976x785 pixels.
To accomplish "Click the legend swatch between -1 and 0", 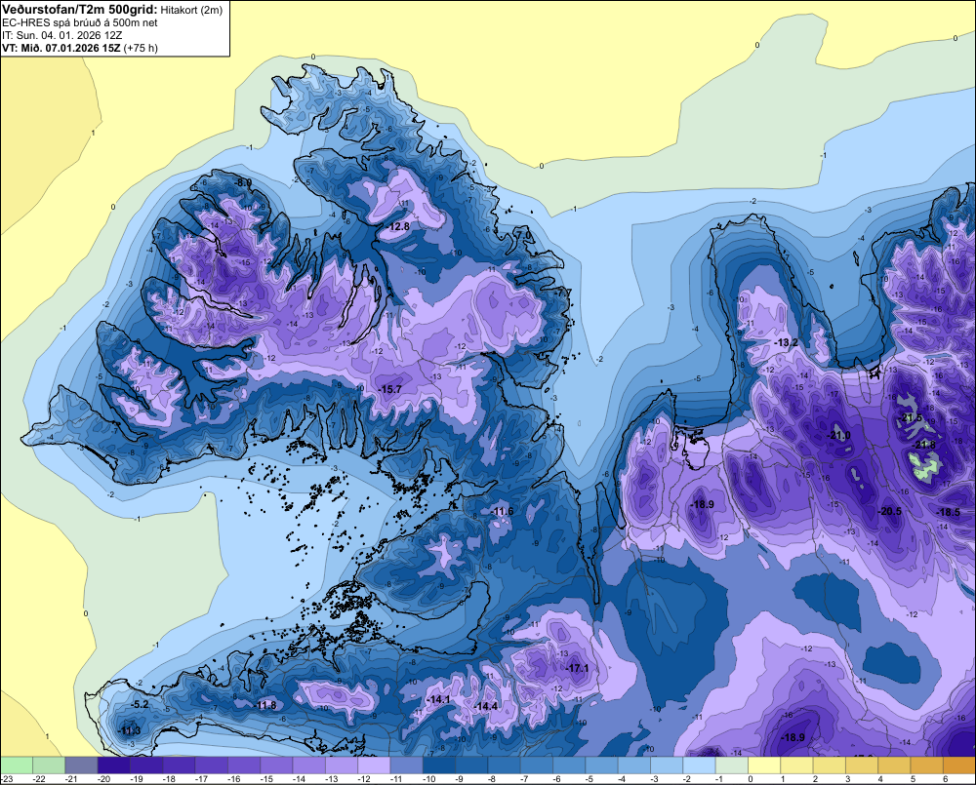I will pos(731,765).
